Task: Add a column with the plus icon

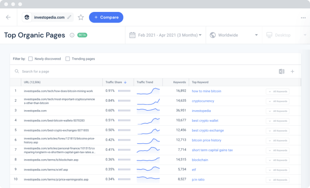Action: (292, 72)
